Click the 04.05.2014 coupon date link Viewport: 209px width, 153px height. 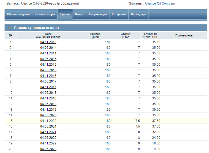(x=48, y=48)
